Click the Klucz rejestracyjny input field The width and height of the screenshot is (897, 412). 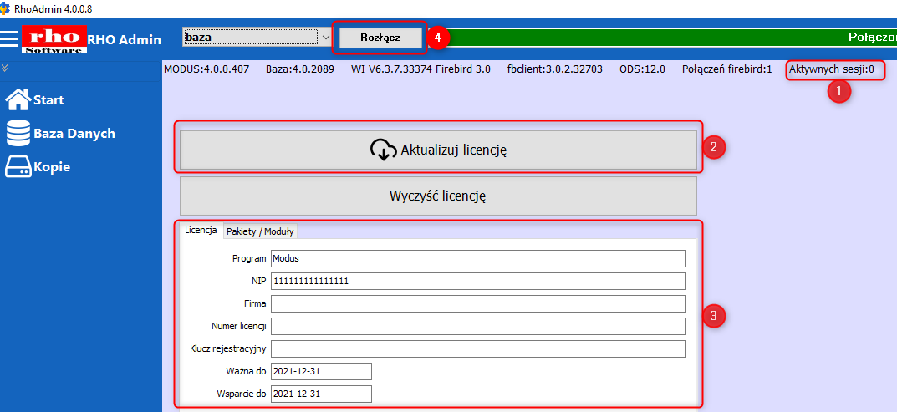point(478,348)
